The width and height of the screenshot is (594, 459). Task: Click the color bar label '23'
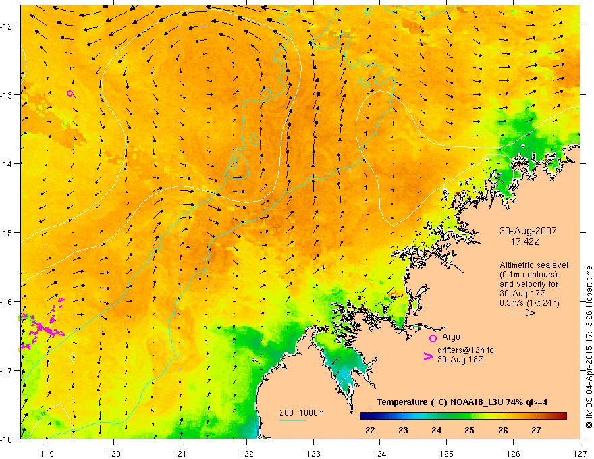(x=403, y=430)
